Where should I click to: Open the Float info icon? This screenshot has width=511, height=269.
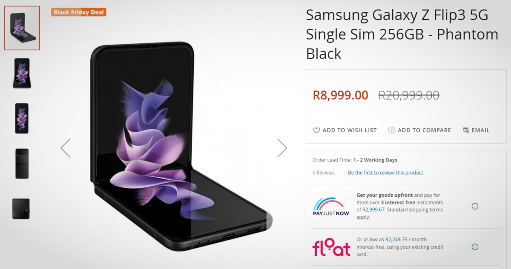(x=475, y=247)
